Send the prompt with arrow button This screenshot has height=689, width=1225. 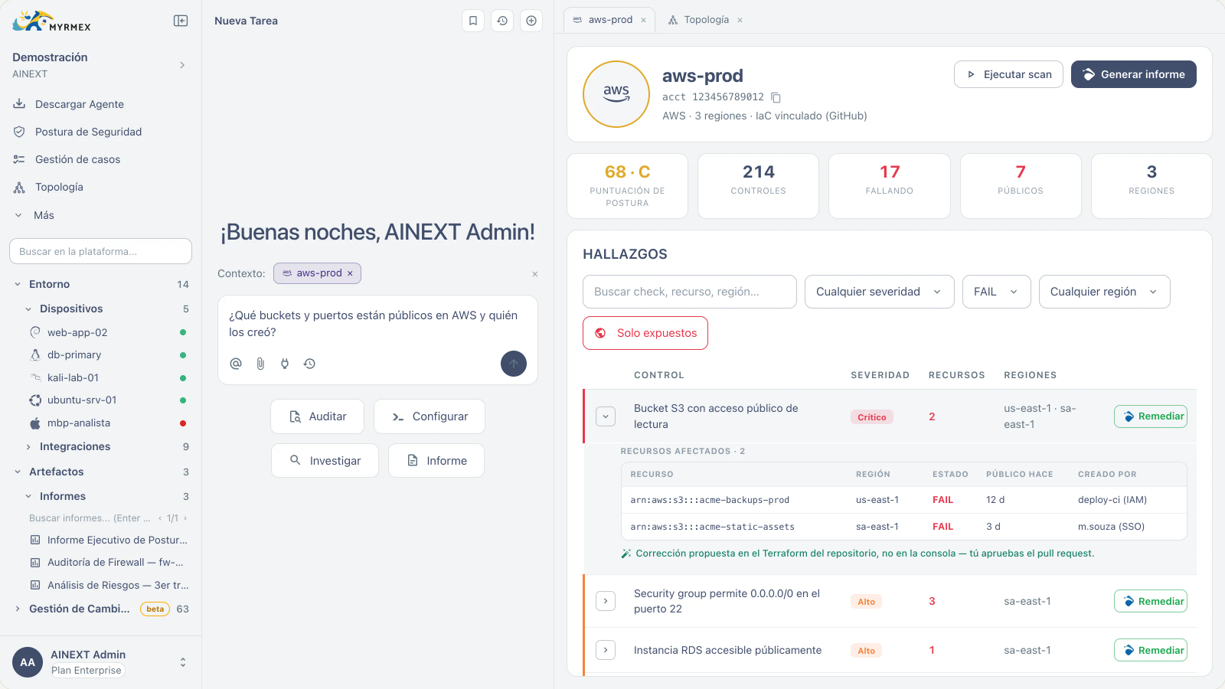click(514, 364)
